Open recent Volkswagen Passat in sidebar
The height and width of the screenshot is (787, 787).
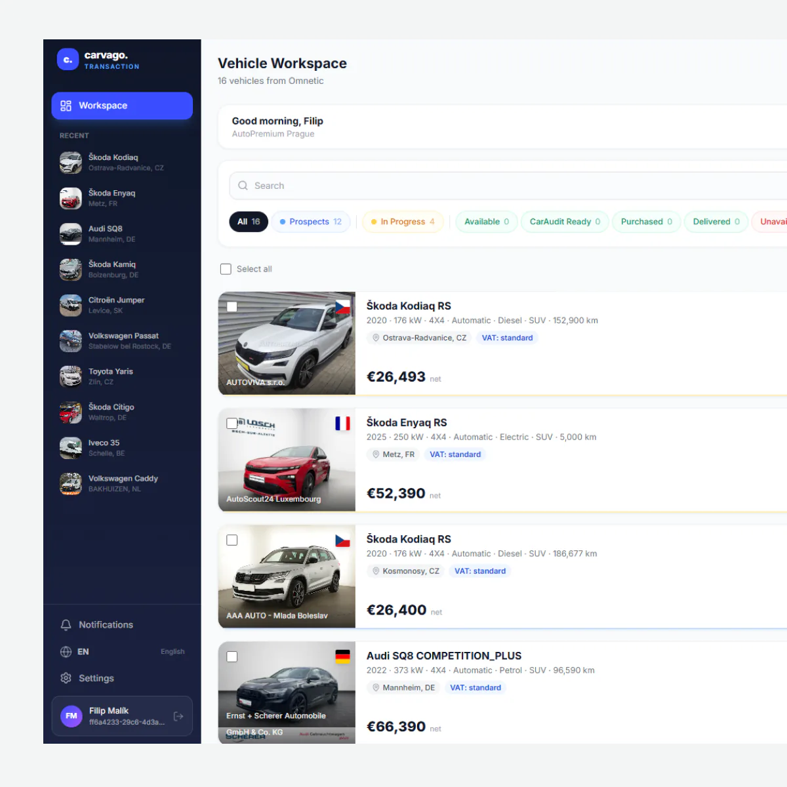(x=122, y=341)
